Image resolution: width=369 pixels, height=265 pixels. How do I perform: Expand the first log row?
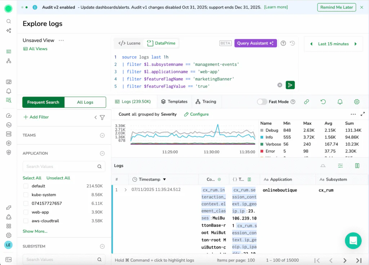(x=125, y=190)
